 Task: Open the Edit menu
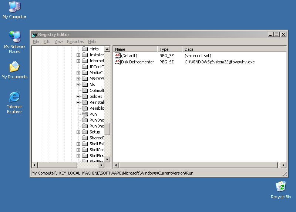tap(47, 42)
